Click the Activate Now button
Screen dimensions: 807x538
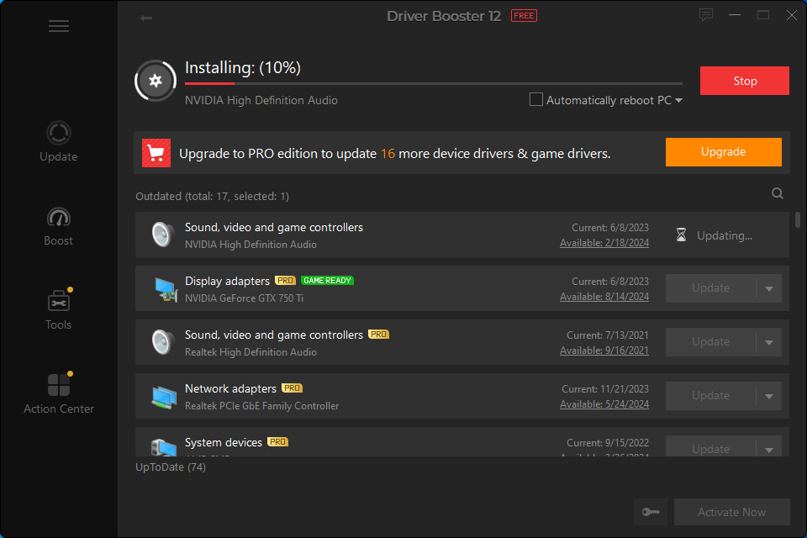[731, 512]
